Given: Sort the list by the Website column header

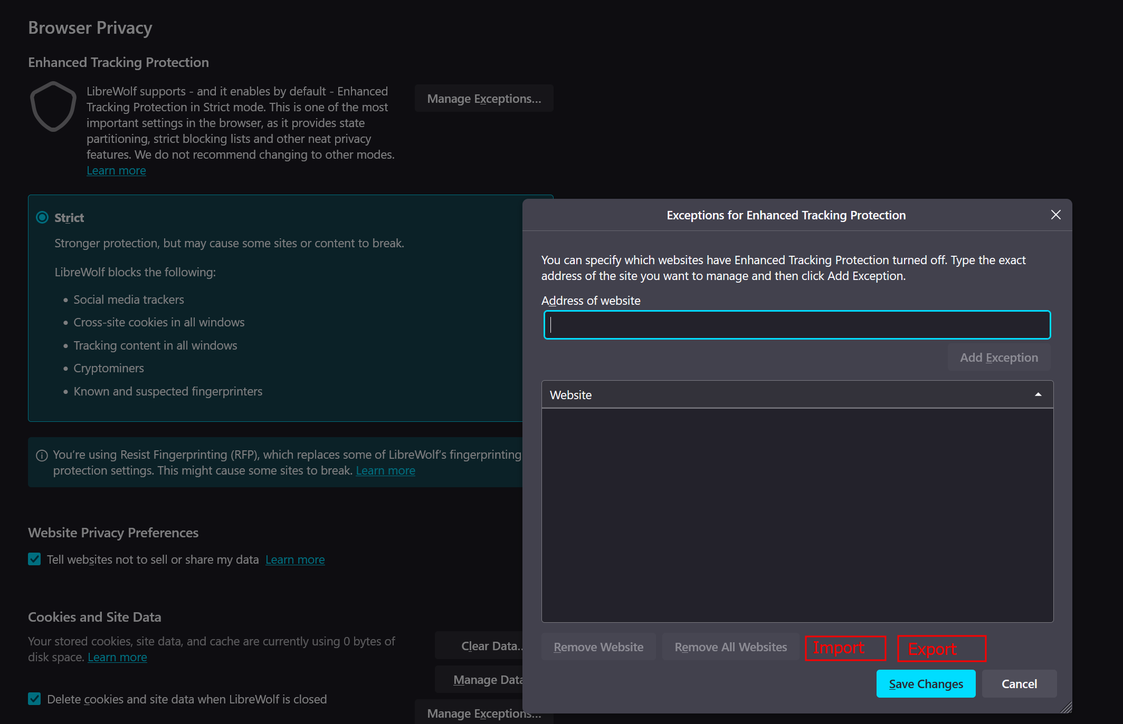Looking at the screenshot, I should pos(797,394).
